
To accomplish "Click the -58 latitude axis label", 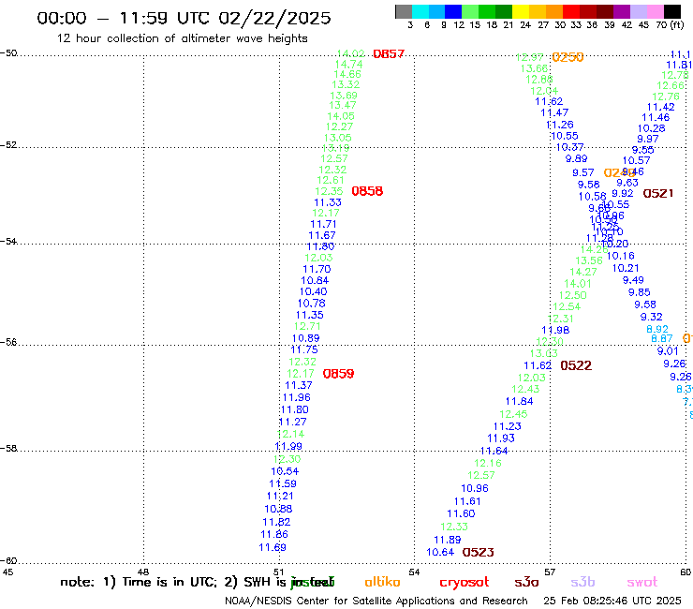I will (8, 448).
